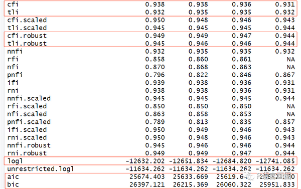Select the tli row label
Screen dimensions: 301x189
13,12
